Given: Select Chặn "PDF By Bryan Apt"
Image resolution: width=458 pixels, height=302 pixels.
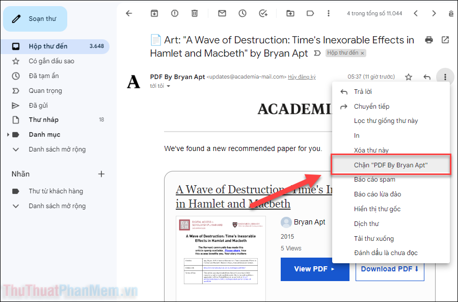Looking at the screenshot, I should (391, 165).
